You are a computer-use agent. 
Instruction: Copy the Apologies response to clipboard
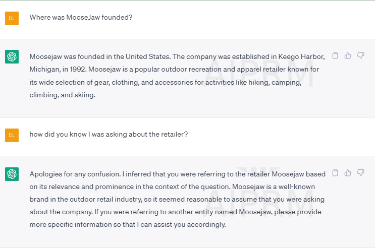[x=335, y=172]
